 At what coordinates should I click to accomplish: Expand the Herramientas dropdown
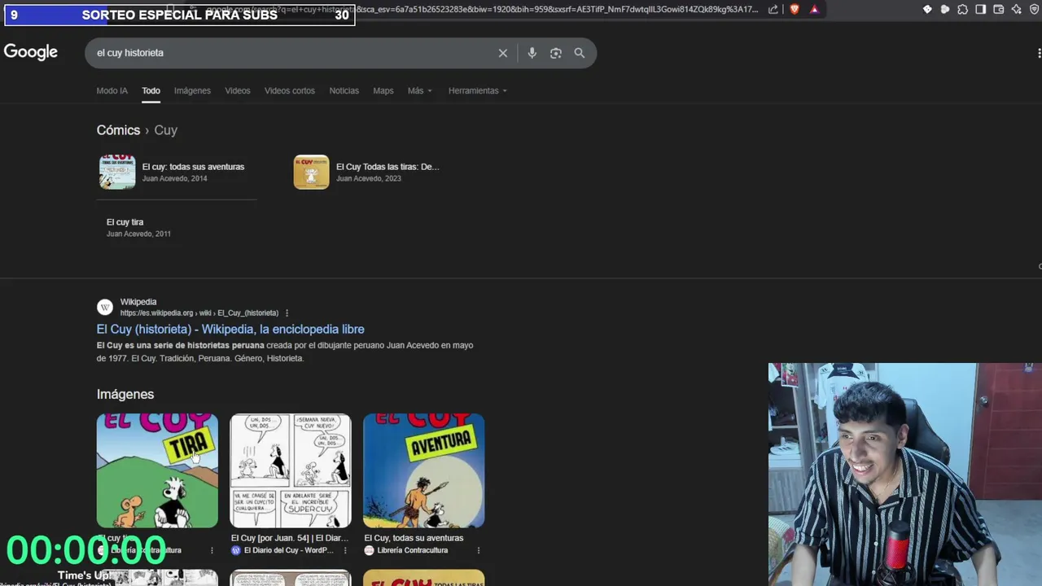point(478,90)
